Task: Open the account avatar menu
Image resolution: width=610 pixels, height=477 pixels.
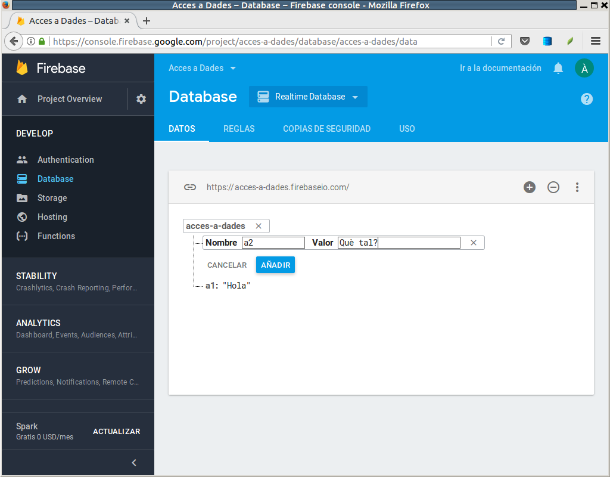Action: point(584,68)
